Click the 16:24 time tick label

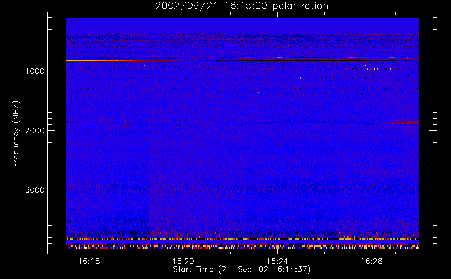(277, 261)
